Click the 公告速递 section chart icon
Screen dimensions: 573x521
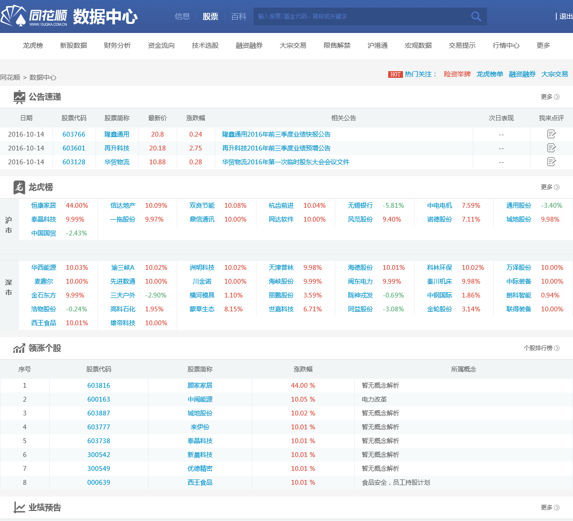[x=19, y=97]
